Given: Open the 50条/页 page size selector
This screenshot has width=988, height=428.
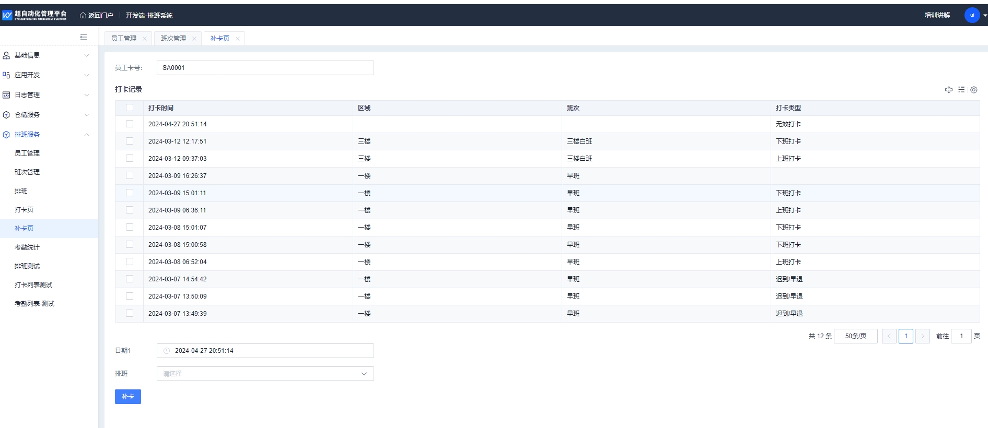Looking at the screenshot, I should [x=856, y=336].
